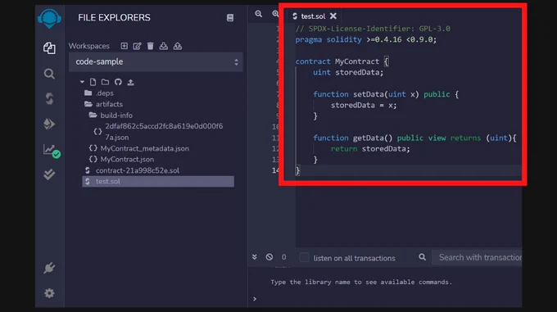Image resolution: width=557 pixels, height=312 pixels.
Task: Rename workspace using the edit icon
Action: tap(137, 46)
